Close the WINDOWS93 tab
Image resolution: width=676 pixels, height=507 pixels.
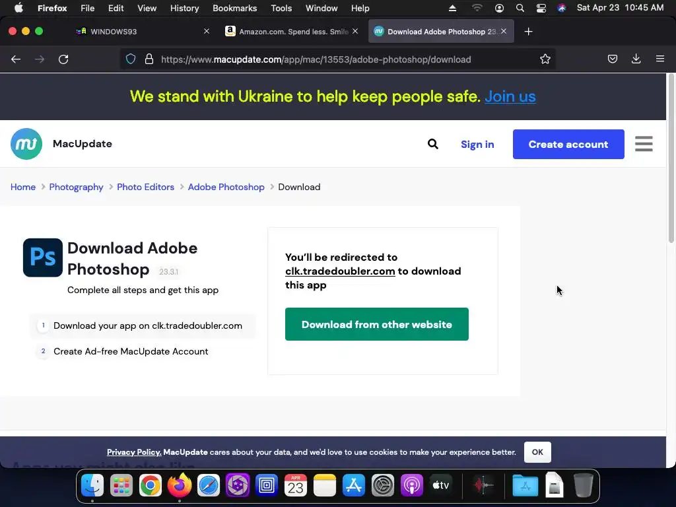(207, 31)
